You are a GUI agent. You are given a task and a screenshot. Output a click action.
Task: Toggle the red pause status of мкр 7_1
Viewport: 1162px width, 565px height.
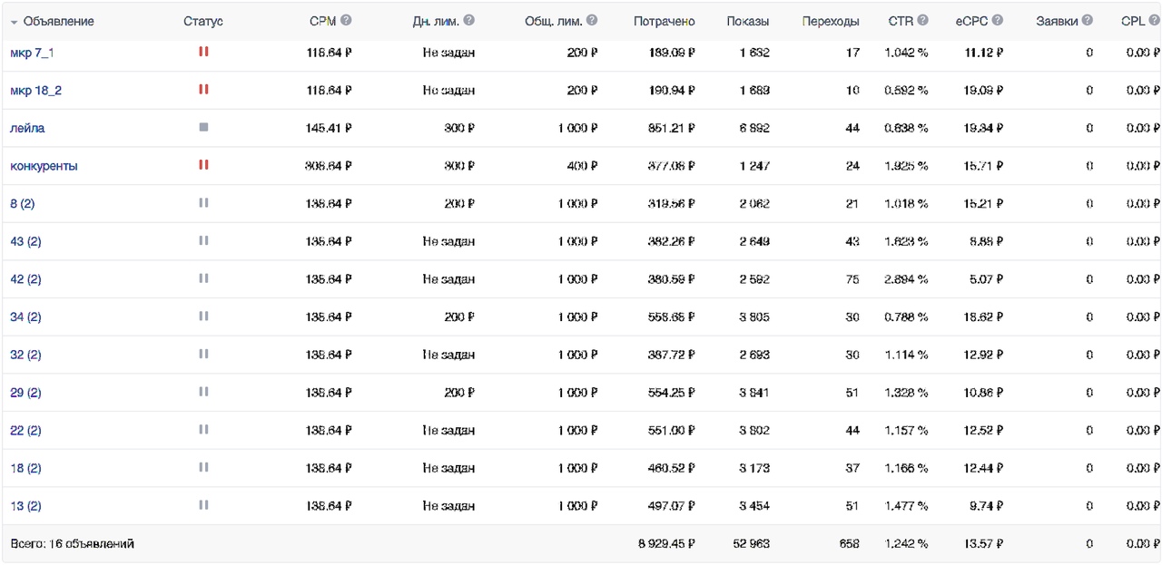point(203,52)
